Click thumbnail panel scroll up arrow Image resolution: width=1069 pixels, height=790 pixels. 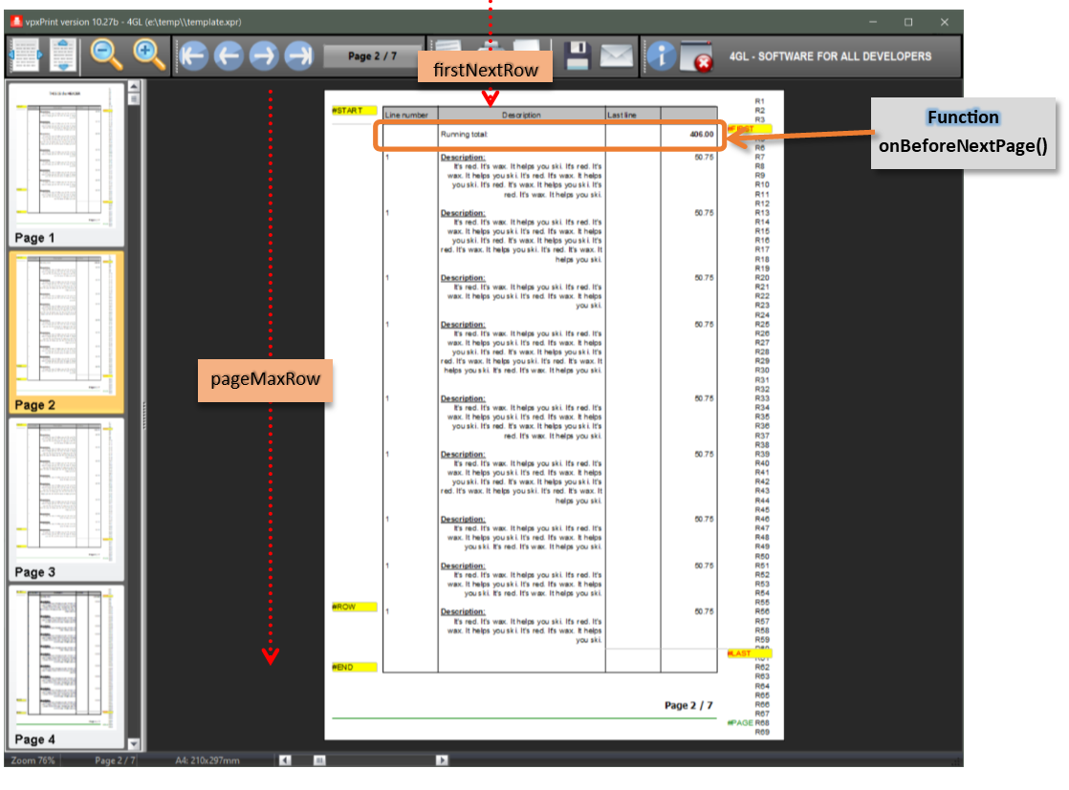click(x=134, y=87)
